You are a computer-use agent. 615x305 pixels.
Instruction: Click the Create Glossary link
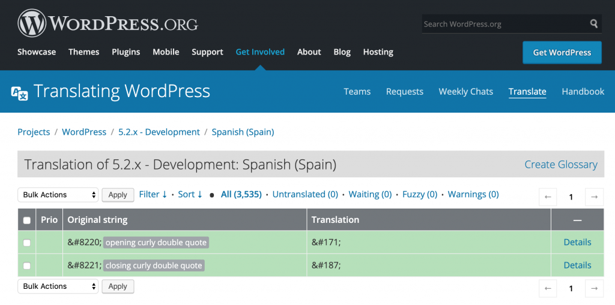(x=562, y=164)
